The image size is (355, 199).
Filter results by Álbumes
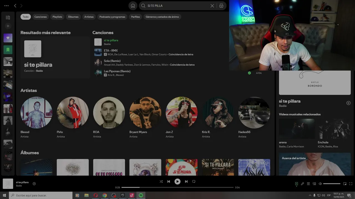pos(73,17)
